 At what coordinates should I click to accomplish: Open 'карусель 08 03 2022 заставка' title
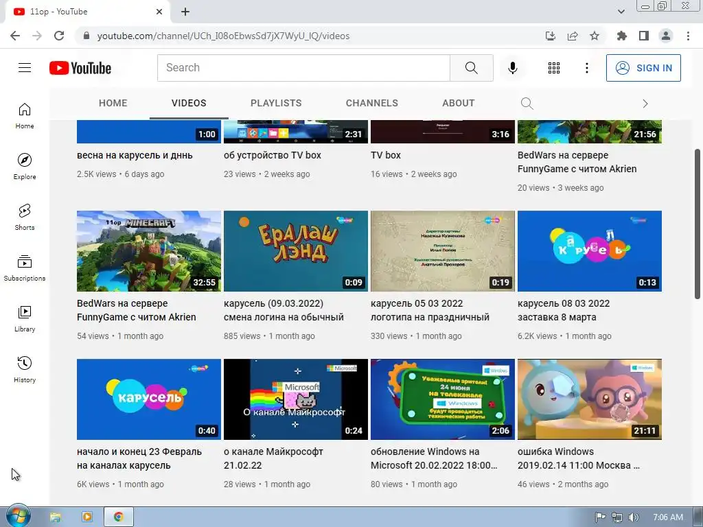[564, 310]
